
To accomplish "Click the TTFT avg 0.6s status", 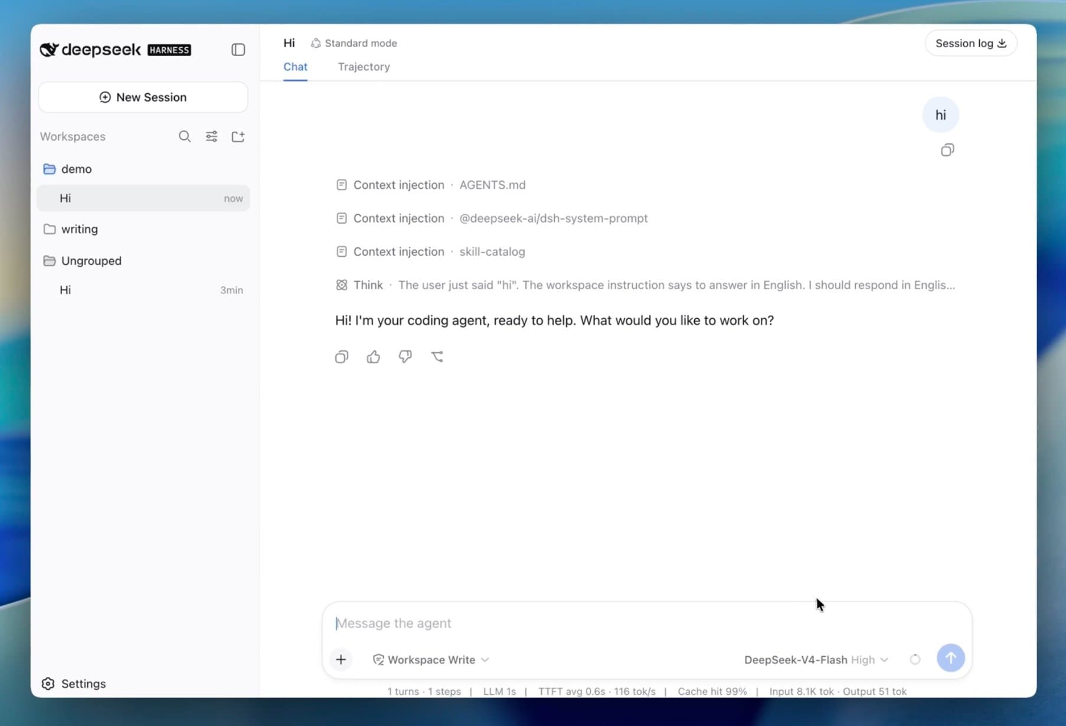I will coord(571,691).
